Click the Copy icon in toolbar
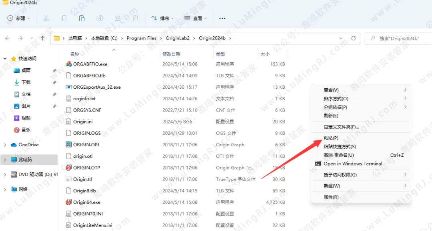The height and width of the screenshot is (231, 432). 64,18
